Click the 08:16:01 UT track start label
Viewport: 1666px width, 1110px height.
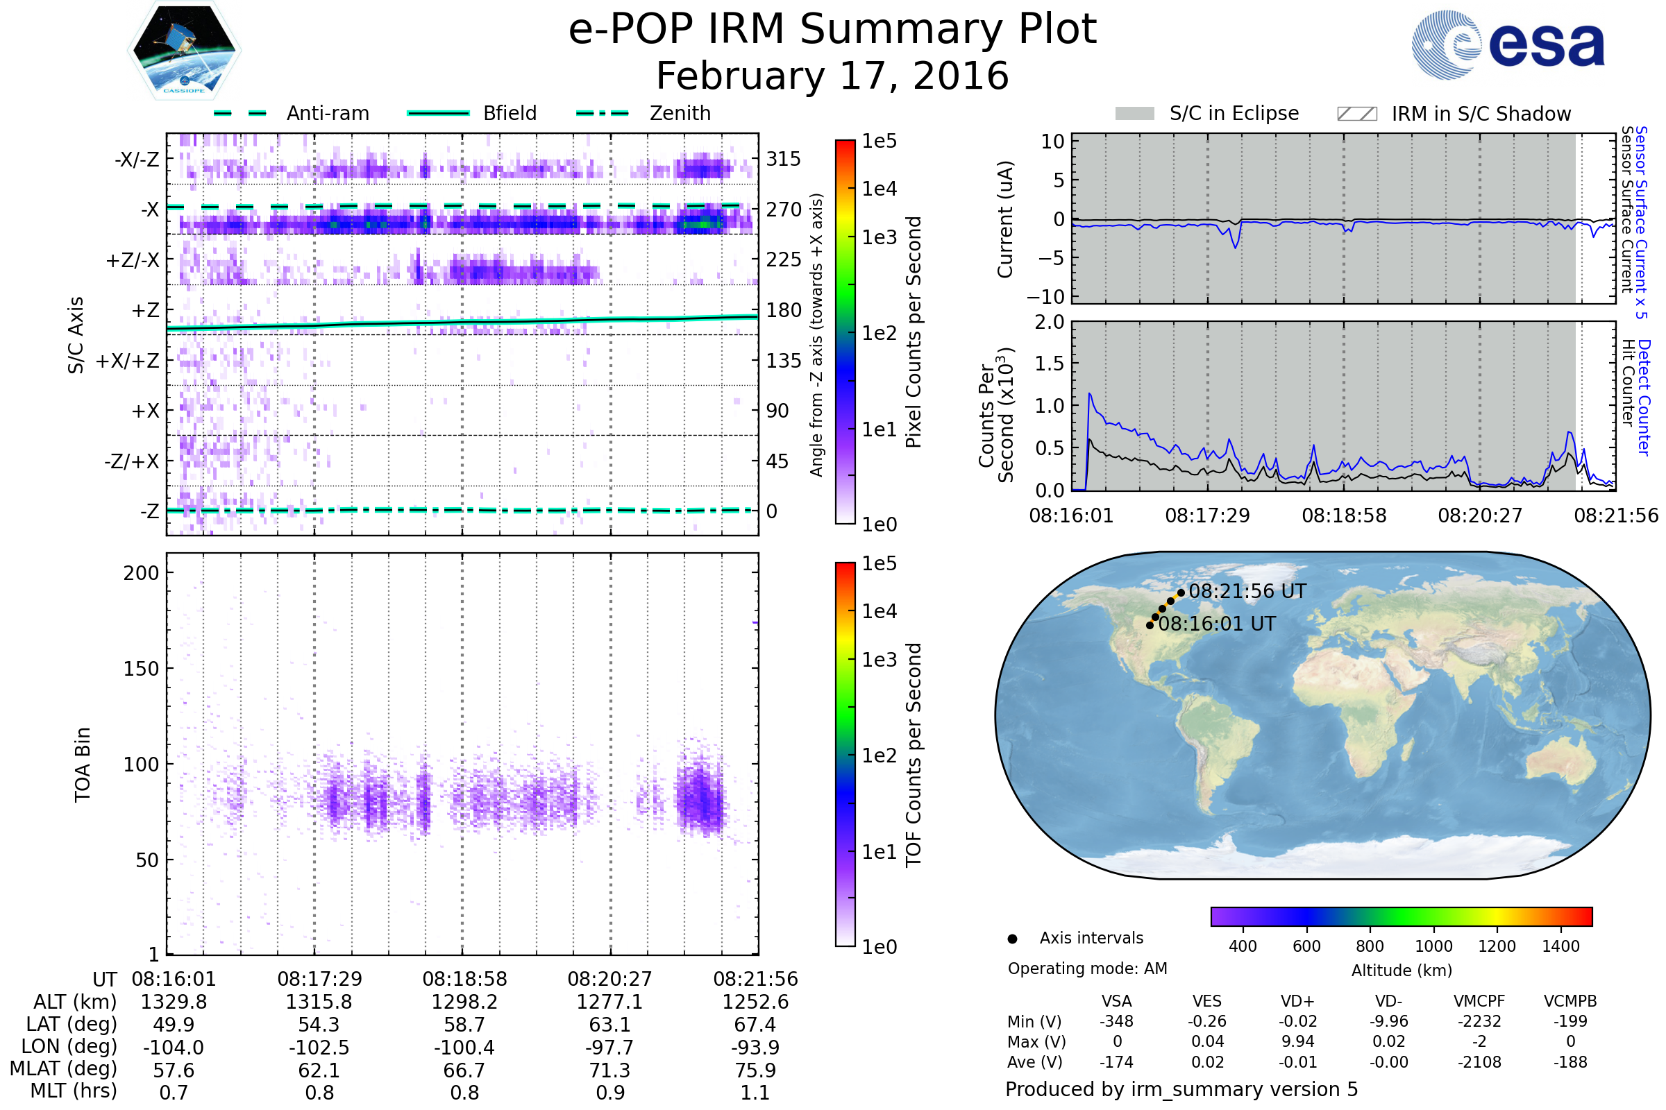[x=1217, y=624]
